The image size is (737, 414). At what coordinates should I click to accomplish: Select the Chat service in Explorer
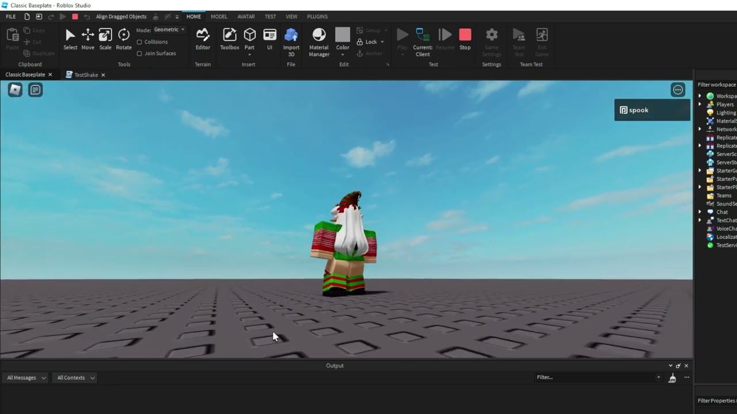pyautogui.click(x=717, y=212)
